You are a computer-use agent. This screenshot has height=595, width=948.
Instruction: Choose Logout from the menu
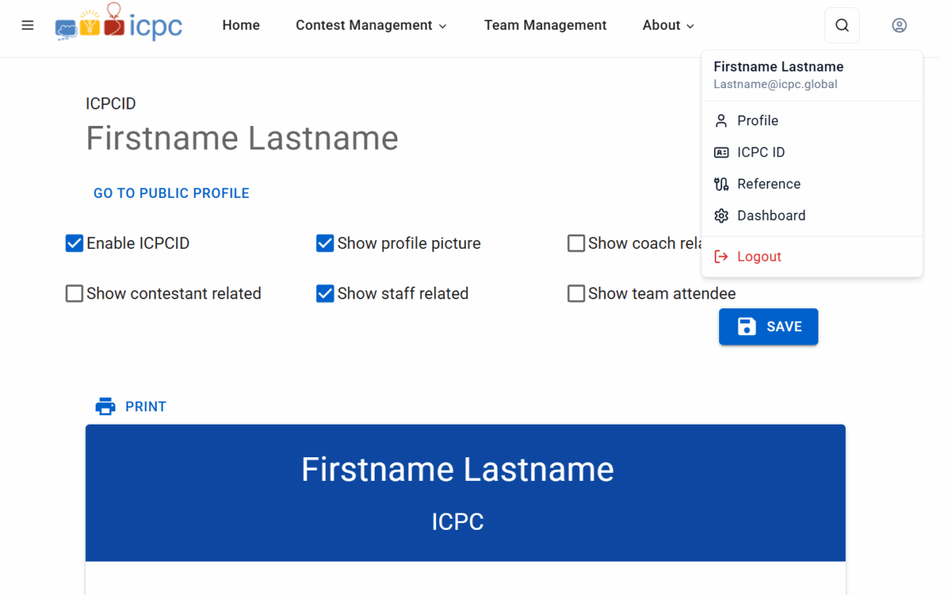812,256
